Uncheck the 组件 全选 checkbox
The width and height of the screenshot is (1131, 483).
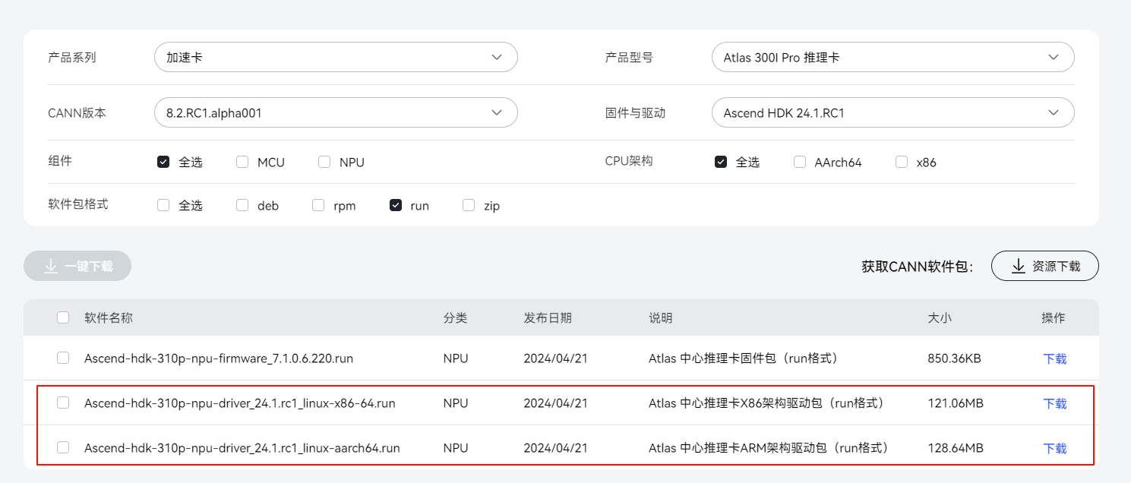tap(163, 162)
